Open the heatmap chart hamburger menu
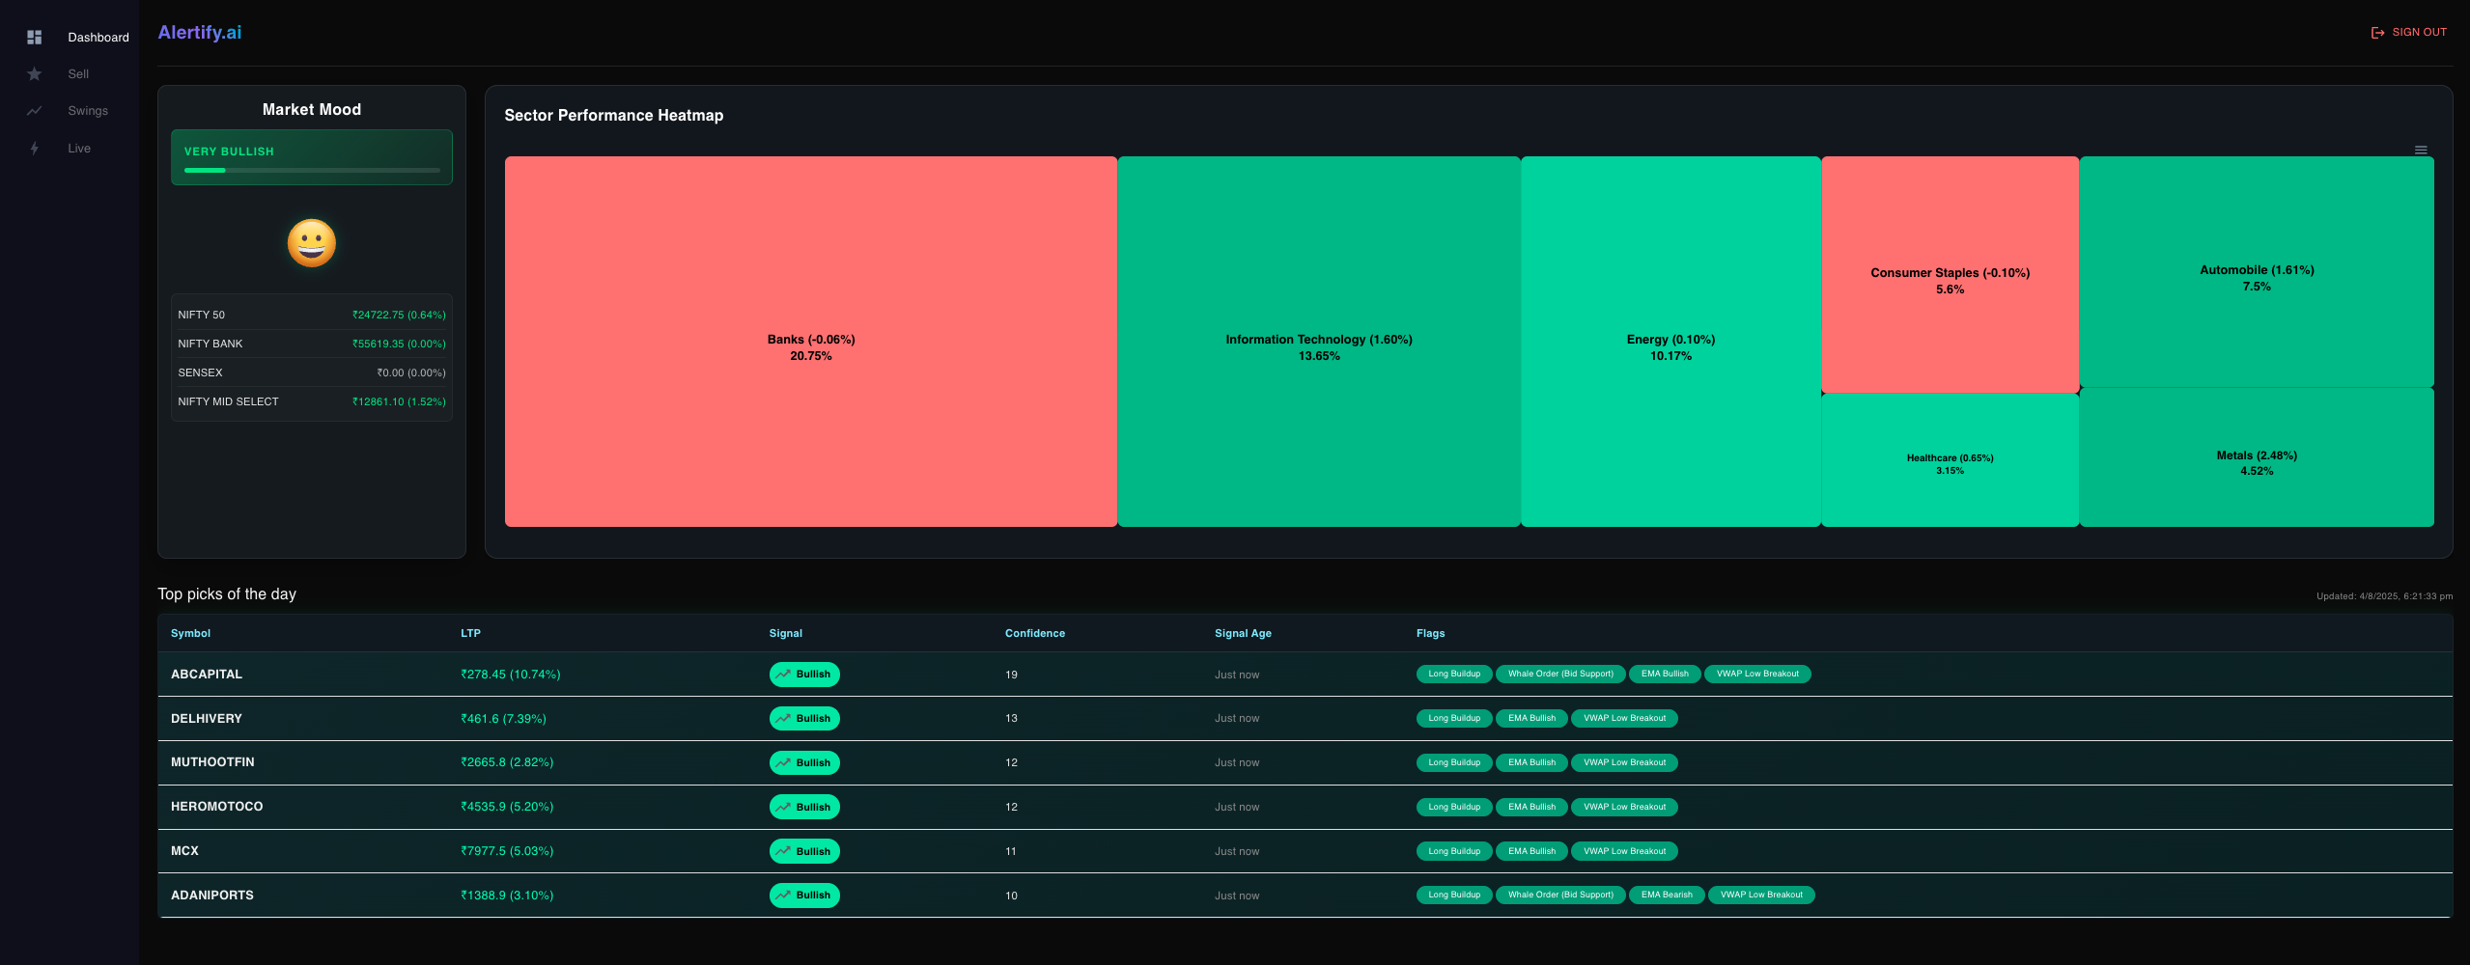2470x965 pixels. (2421, 151)
